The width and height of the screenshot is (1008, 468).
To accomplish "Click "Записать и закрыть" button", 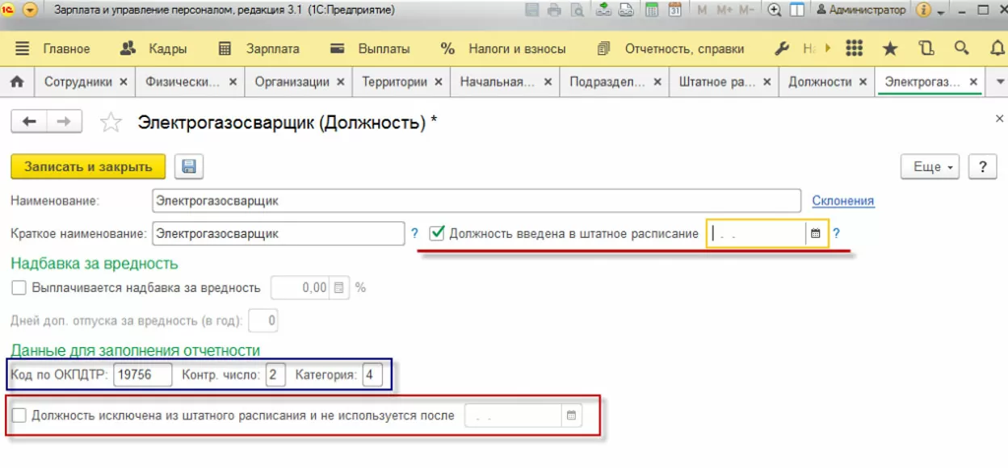I will pyautogui.click(x=88, y=167).
